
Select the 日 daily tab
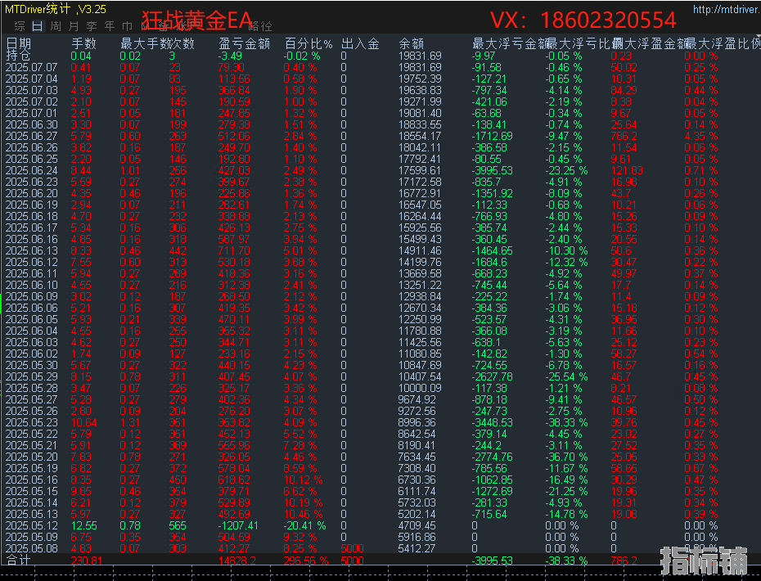tap(38, 26)
